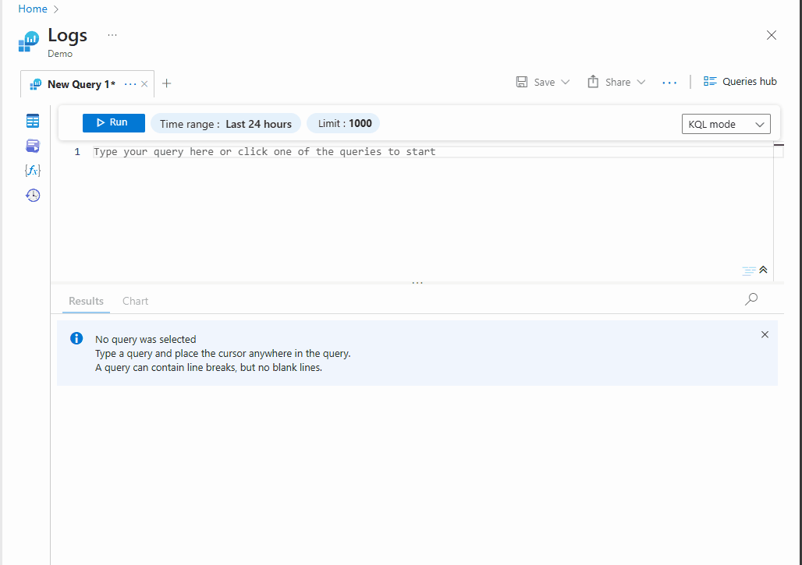
Task: Open the Functions fx sidebar icon
Action: click(x=33, y=171)
